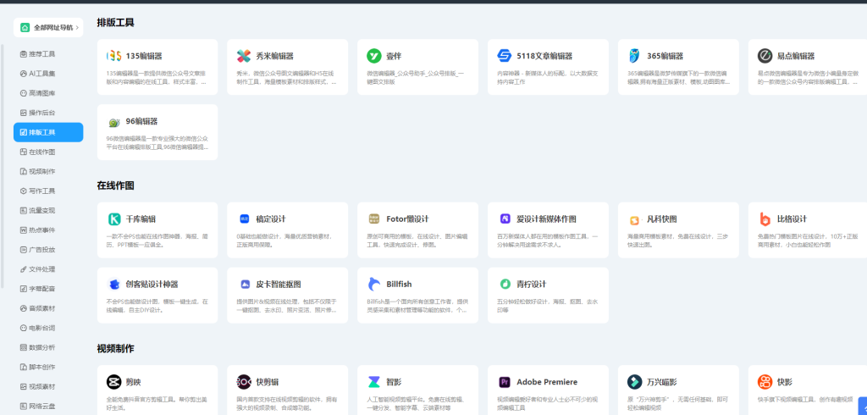Open the 稿定设计 card title link
The width and height of the screenshot is (867, 415).
coord(271,219)
